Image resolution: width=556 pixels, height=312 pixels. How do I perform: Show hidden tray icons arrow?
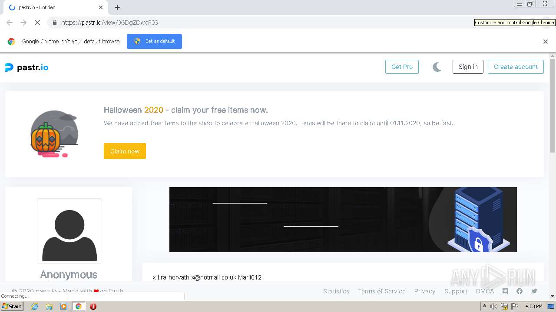[484, 306]
